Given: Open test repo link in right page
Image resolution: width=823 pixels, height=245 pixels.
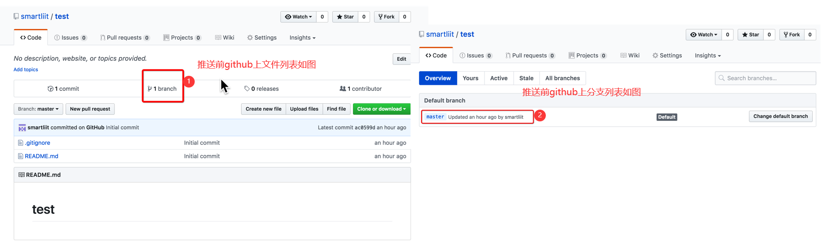Looking at the screenshot, I should point(467,34).
